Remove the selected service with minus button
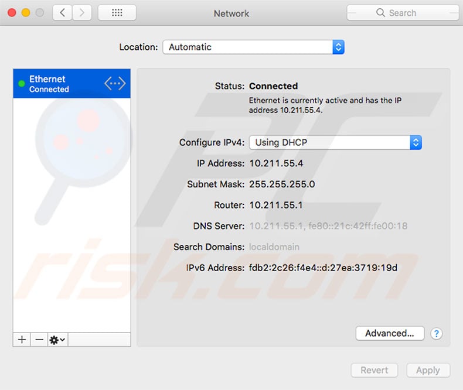 click(39, 340)
